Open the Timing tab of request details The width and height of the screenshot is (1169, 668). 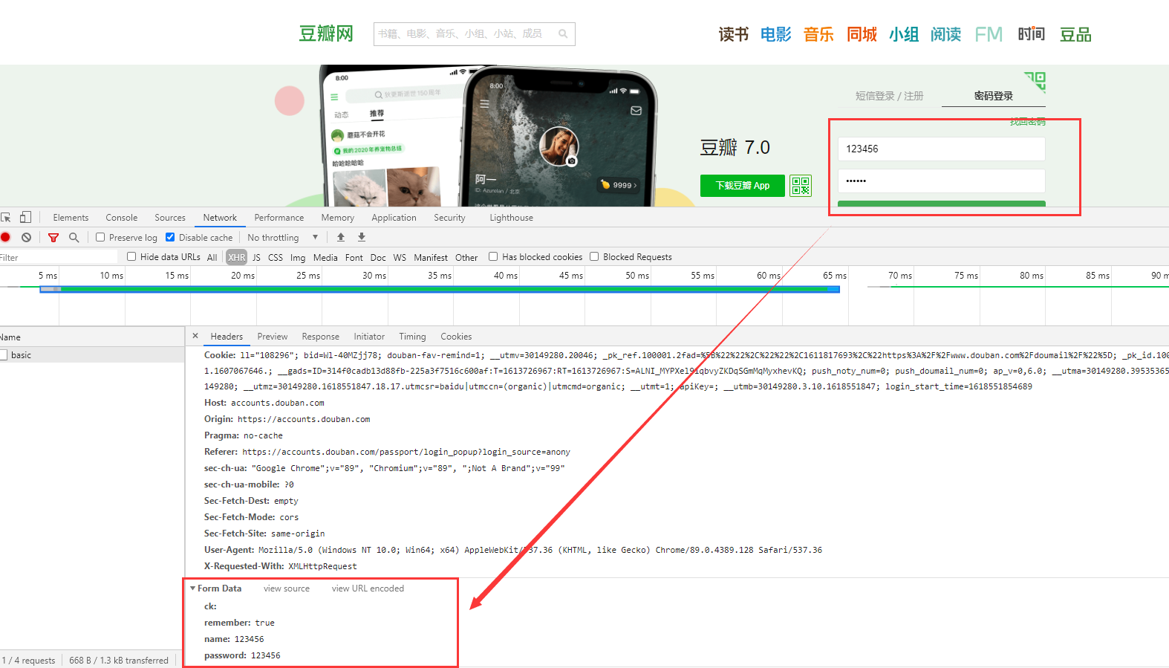click(x=412, y=337)
